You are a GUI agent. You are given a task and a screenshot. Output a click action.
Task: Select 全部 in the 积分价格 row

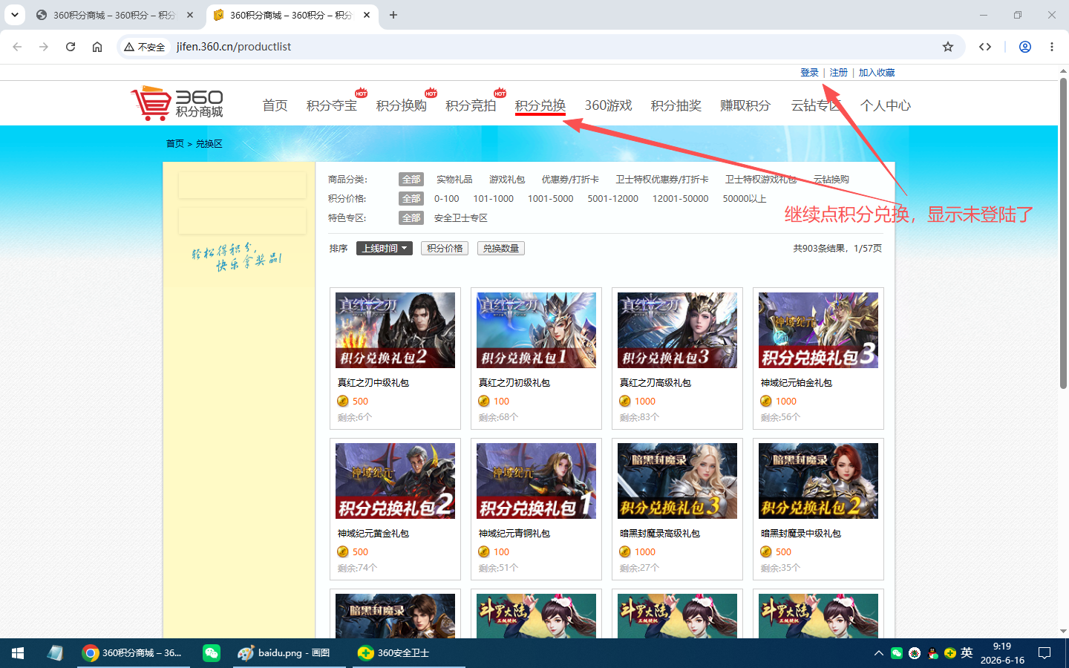tap(411, 199)
